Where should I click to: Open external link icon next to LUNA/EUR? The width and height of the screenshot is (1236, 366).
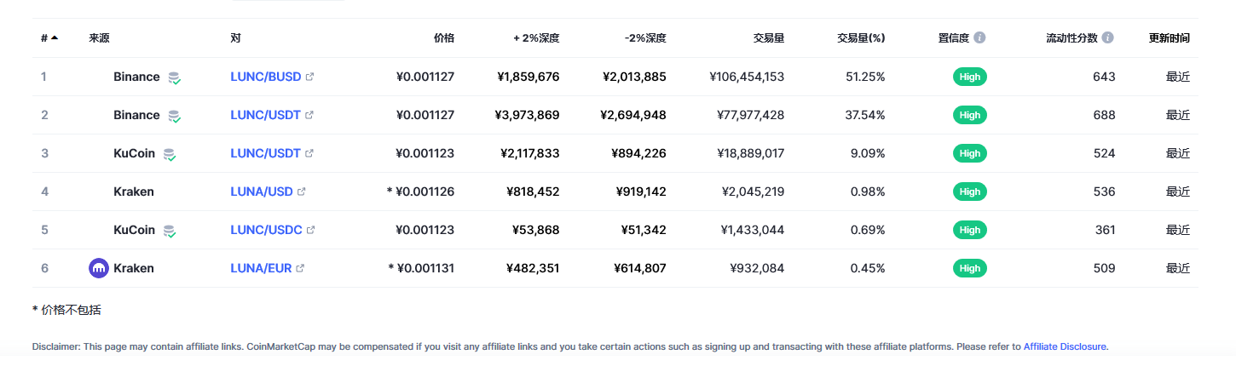tap(300, 268)
